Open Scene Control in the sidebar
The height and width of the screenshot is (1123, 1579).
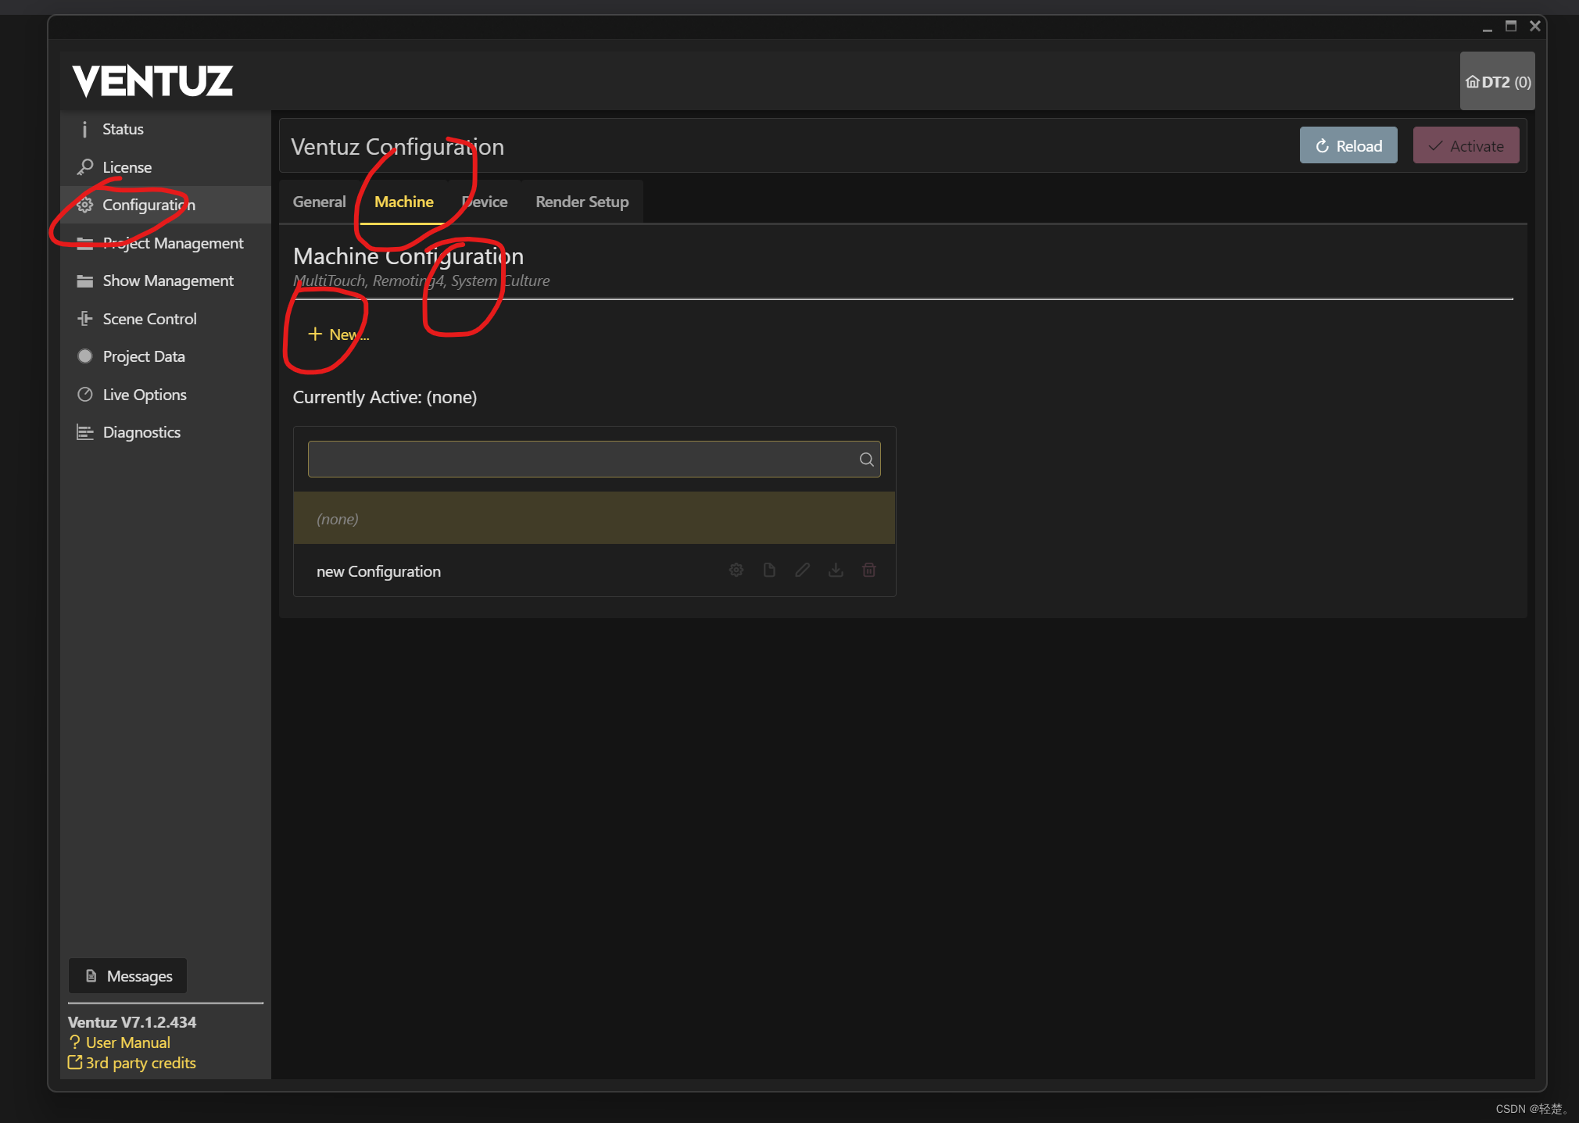coord(149,319)
